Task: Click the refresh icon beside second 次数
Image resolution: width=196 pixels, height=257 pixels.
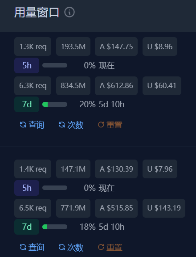Action: [x=62, y=247]
